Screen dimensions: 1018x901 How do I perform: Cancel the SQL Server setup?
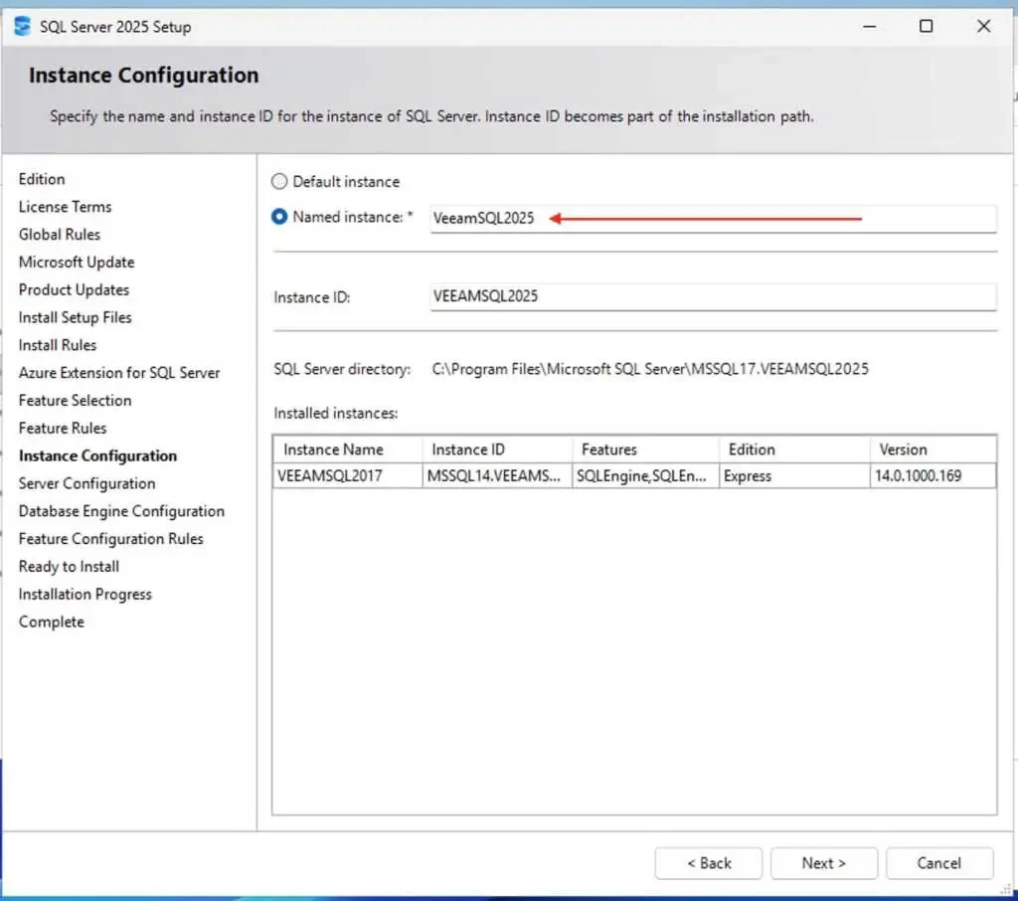point(938,863)
